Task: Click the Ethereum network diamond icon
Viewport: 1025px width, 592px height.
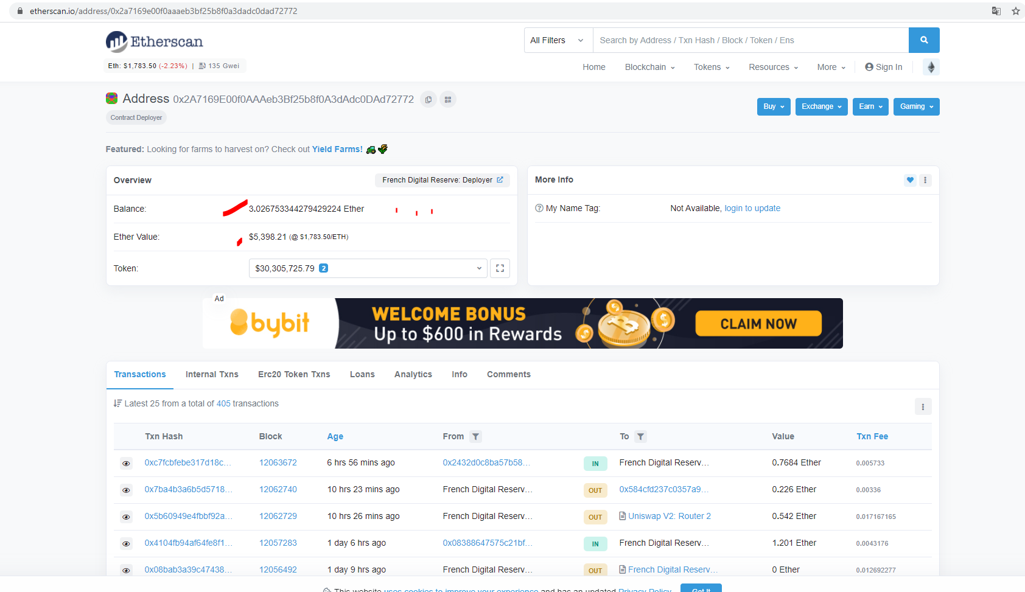Action: click(x=931, y=67)
